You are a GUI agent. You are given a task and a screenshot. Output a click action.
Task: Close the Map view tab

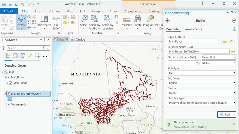click(67, 39)
